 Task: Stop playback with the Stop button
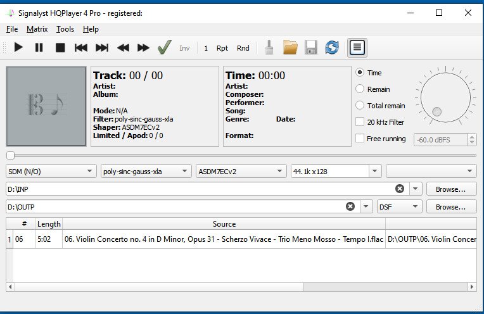(60, 47)
